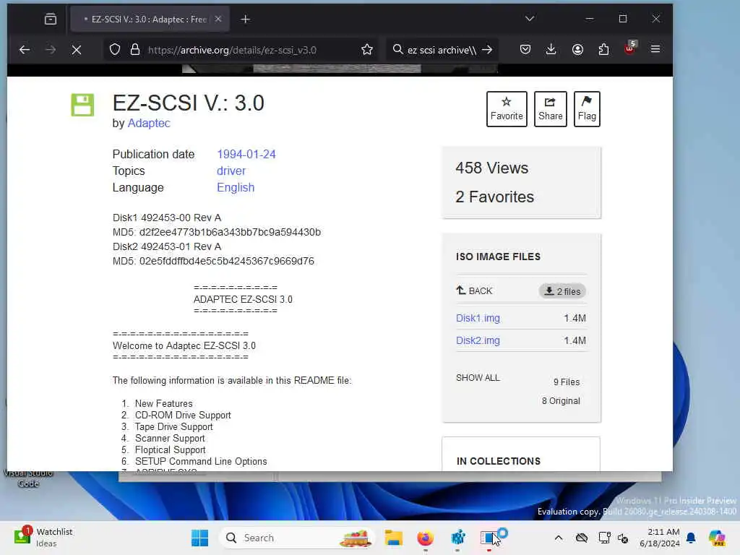The image size is (740, 555).
Task: Download Disk1.img
Action: 478,318
